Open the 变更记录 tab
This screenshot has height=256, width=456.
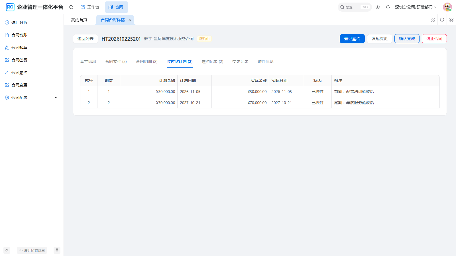coord(240,61)
